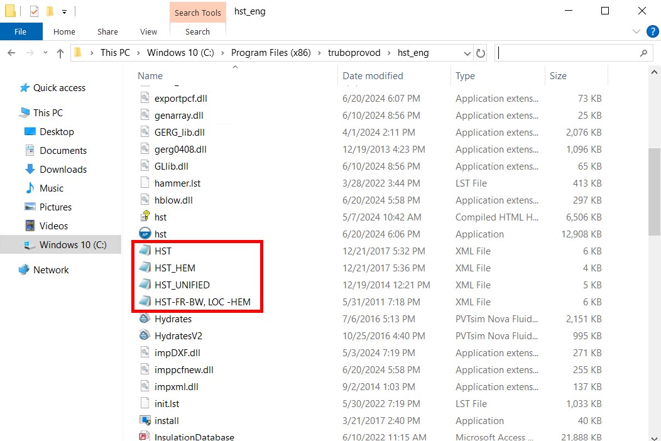The width and height of the screenshot is (661, 441).
Task: Click the Hydrates PVTsim file icon
Action: pos(145,319)
